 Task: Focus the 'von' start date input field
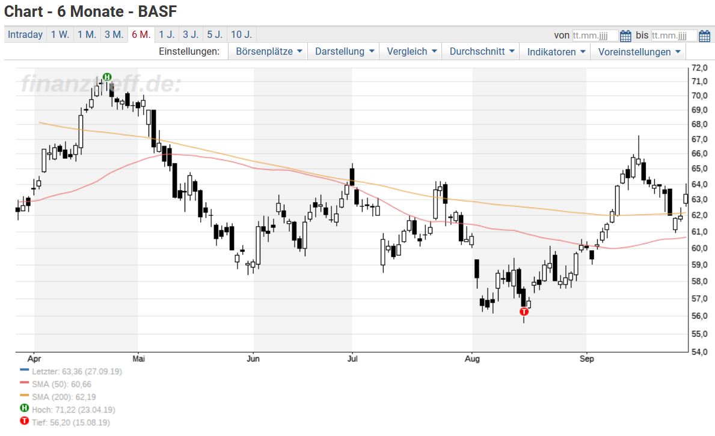[x=595, y=35]
